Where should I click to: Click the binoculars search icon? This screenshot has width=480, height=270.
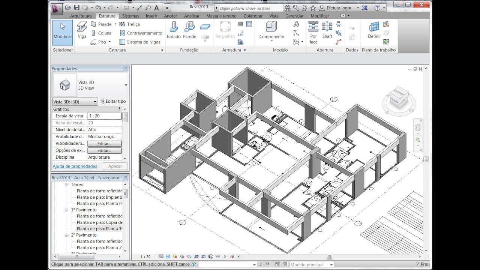288,7
